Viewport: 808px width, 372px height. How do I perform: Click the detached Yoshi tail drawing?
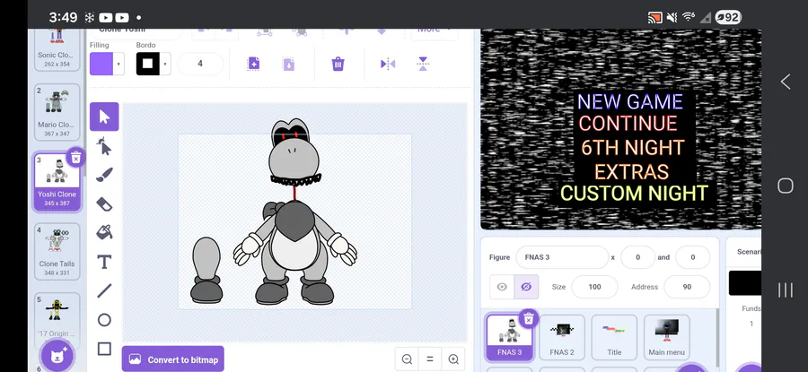point(206,270)
